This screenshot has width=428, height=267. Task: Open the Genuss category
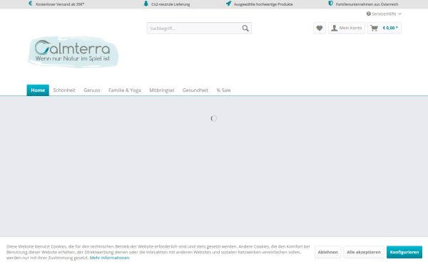pyautogui.click(x=92, y=90)
